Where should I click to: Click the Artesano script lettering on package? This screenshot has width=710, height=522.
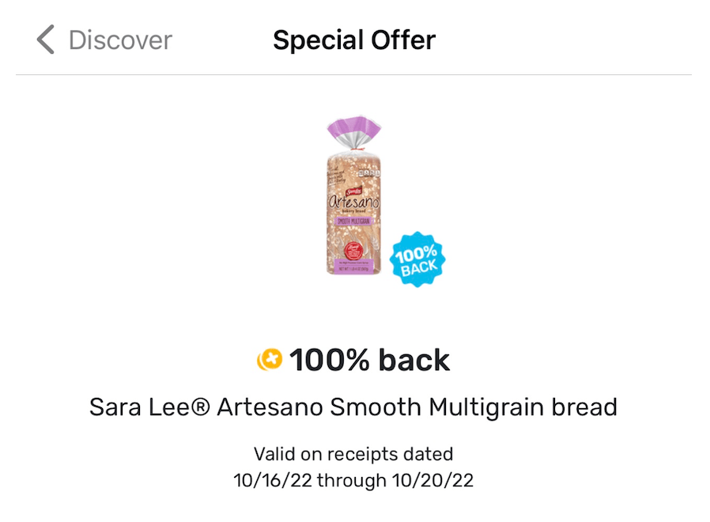click(354, 202)
